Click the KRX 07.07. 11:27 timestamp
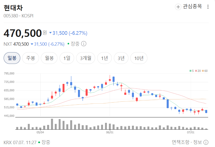Viewport: 215px width, 147px height. pos(20,143)
